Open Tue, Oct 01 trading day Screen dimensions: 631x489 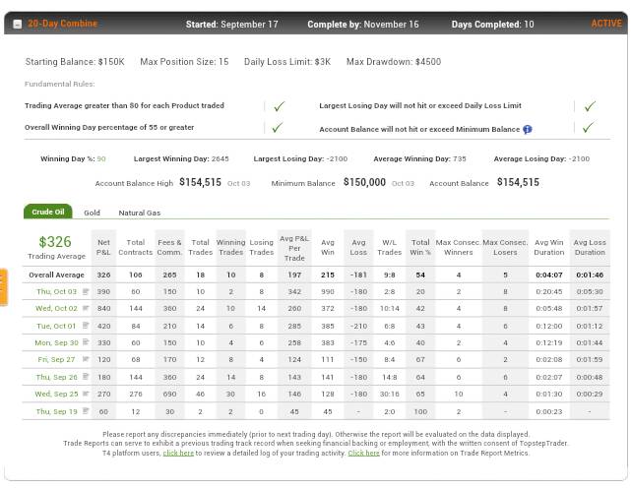(x=56, y=326)
